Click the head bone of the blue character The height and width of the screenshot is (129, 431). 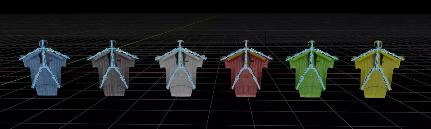[x=43, y=44]
